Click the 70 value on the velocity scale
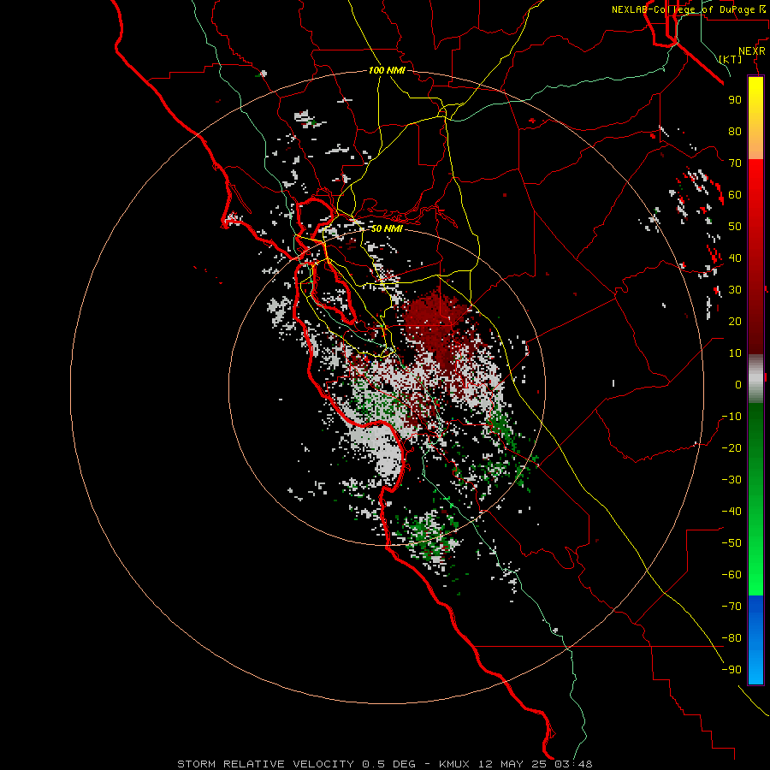770x770 pixels. coord(735,163)
